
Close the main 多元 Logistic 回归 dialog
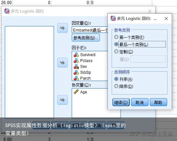150,11
